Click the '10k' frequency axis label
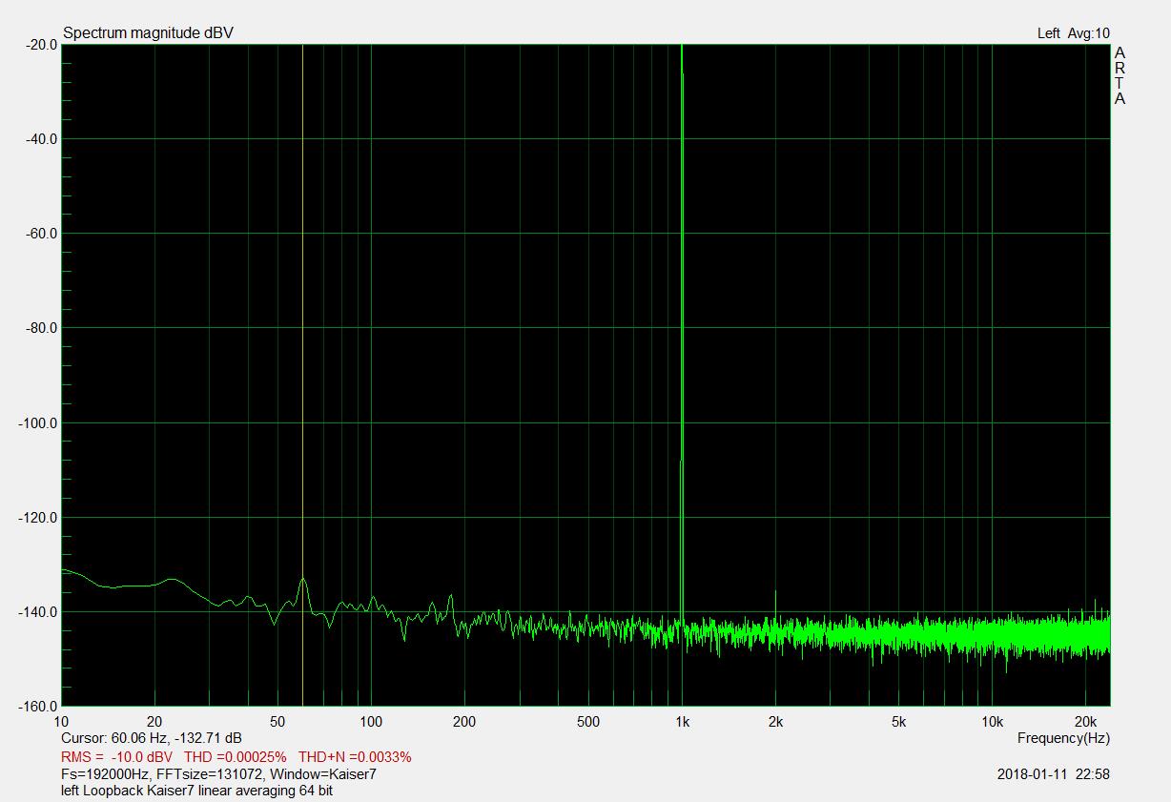The height and width of the screenshot is (802, 1171). point(993,722)
